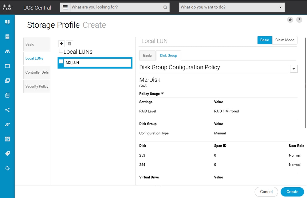Open the Security Policy section
The height and width of the screenshot is (198, 307).
[37, 86]
